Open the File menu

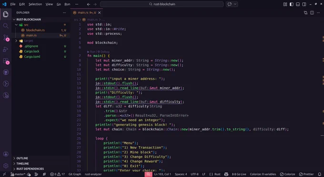click(x=13, y=4)
